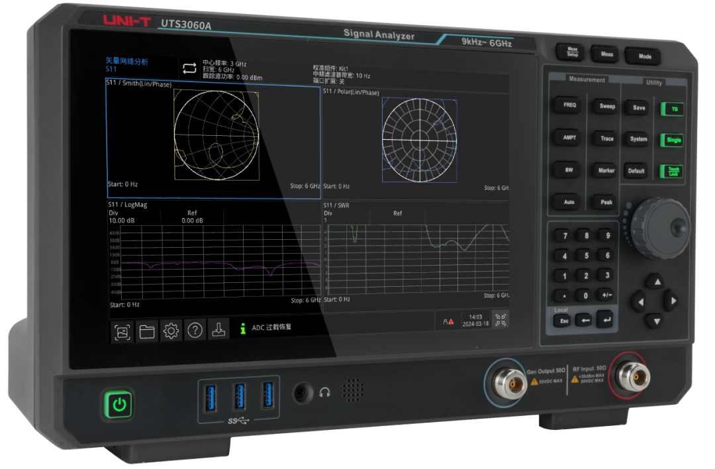Tap the 矢量网络分析 S11 mode label
Viewport: 715px width, 469px height.
tap(126, 65)
